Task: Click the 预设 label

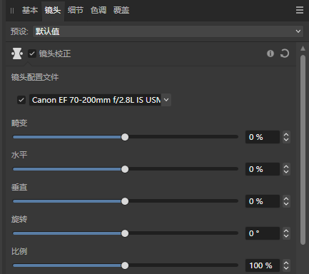Action: [x=19, y=31]
